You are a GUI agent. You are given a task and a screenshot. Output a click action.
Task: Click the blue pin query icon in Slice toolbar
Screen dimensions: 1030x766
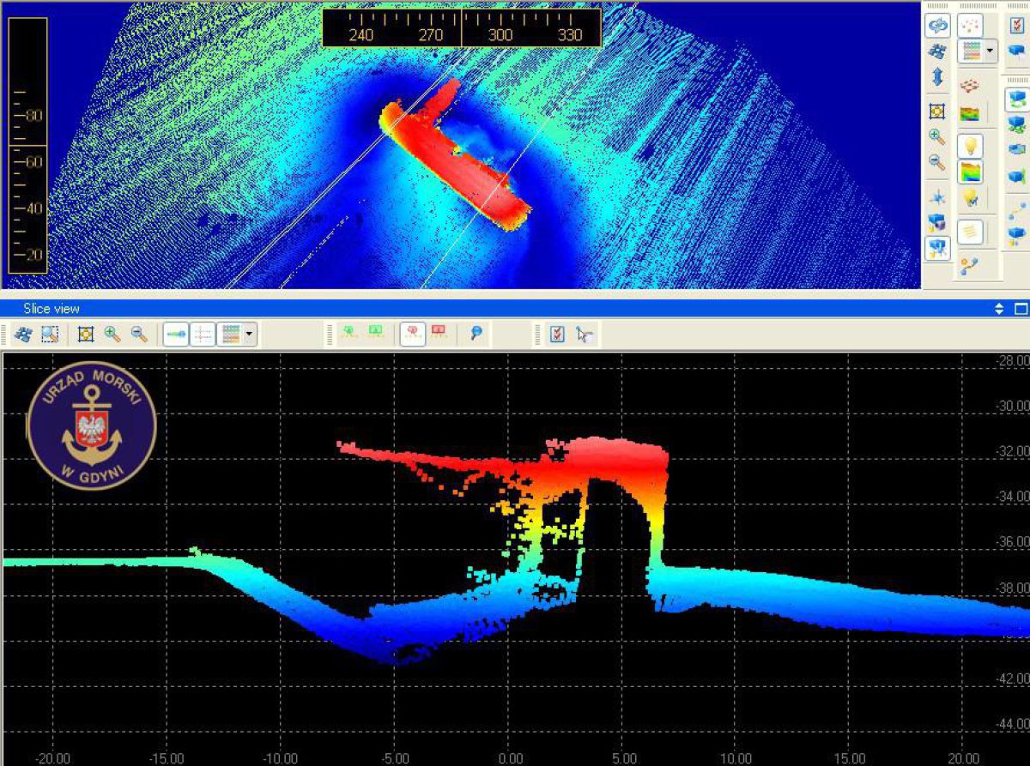476,335
